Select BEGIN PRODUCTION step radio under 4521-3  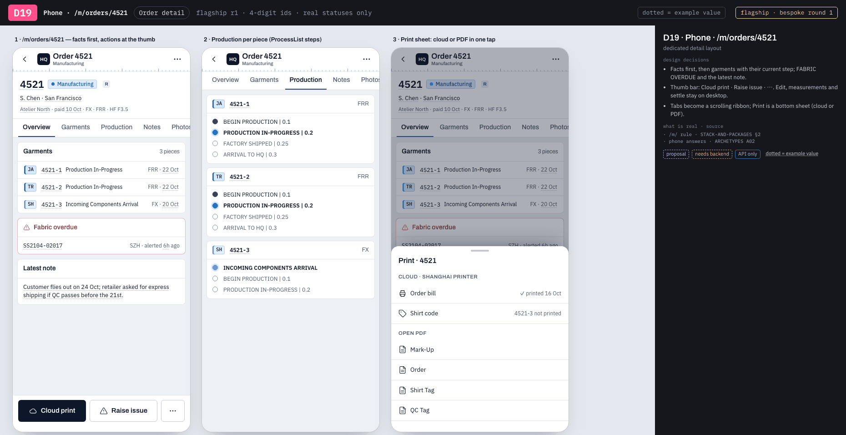pyautogui.click(x=215, y=278)
